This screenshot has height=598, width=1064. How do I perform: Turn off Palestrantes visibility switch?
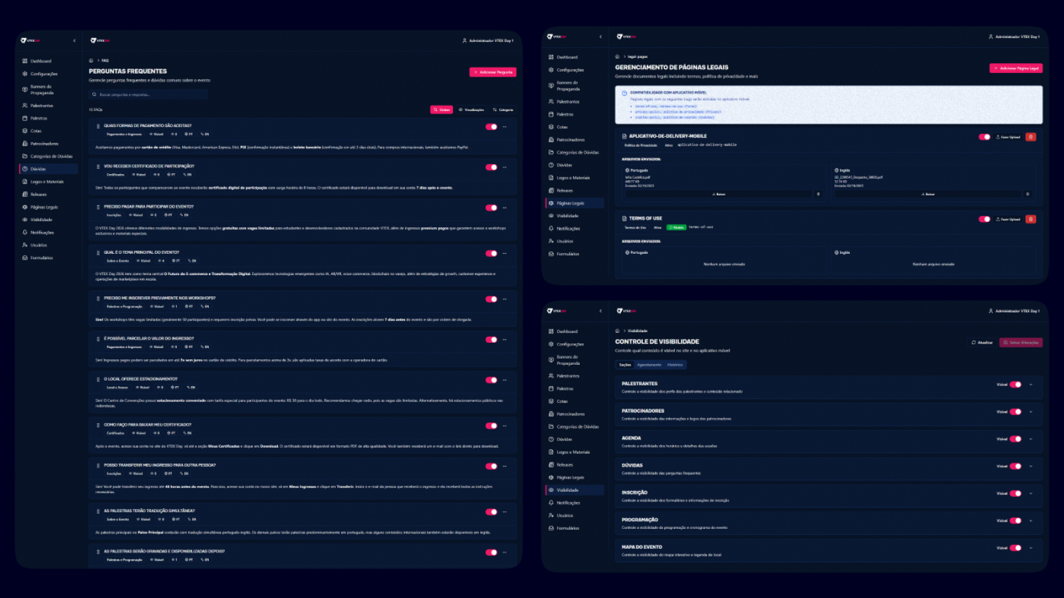(x=1015, y=385)
